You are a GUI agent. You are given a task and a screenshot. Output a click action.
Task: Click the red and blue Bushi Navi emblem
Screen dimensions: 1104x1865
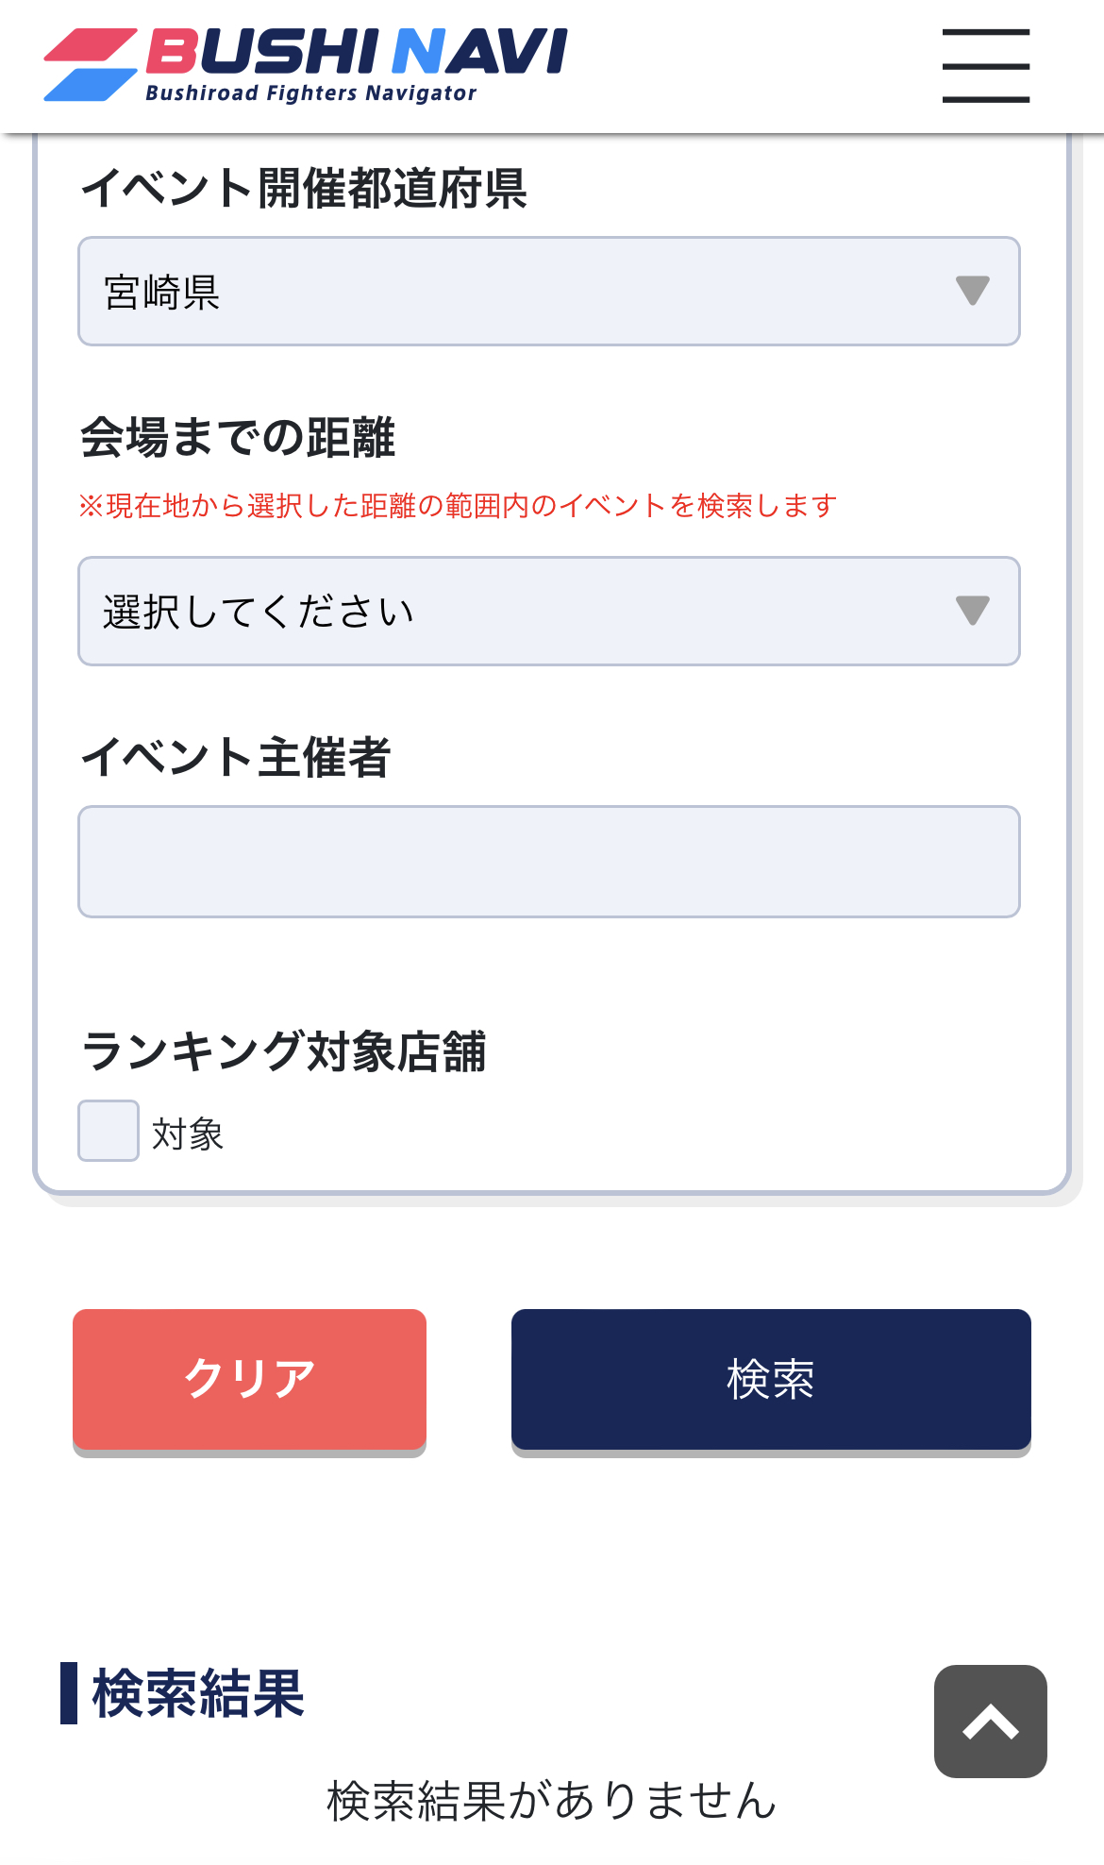(91, 64)
